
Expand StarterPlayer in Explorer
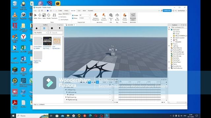(x=169, y=62)
